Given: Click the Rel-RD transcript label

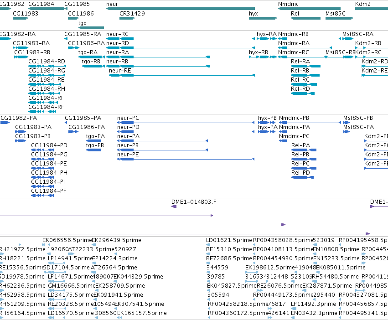Looking at the screenshot, I should (x=300, y=89).
